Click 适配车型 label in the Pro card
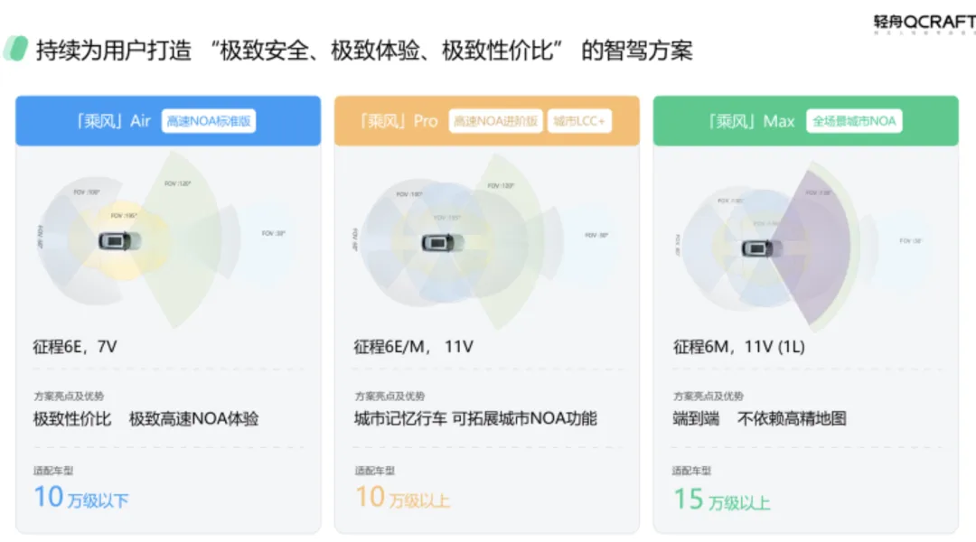Image resolution: width=976 pixels, height=542 pixels. (x=375, y=471)
